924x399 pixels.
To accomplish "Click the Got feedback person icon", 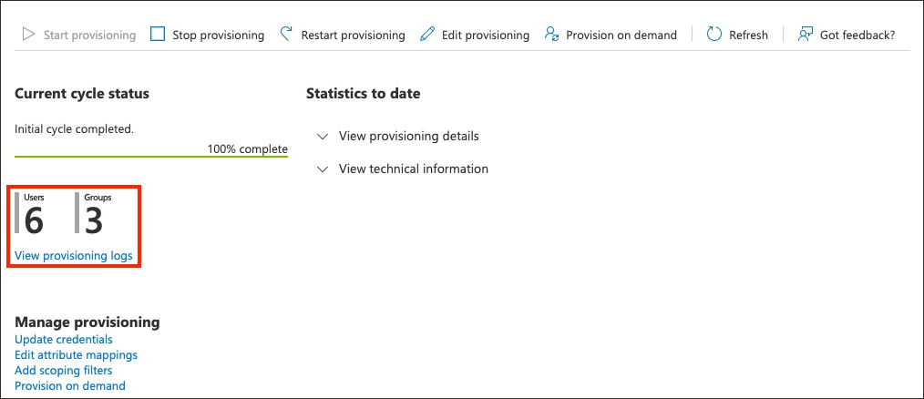I will click(805, 35).
